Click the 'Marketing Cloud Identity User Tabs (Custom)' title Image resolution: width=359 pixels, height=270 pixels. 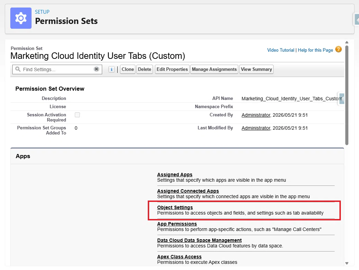pyautogui.click(x=98, y=56)
